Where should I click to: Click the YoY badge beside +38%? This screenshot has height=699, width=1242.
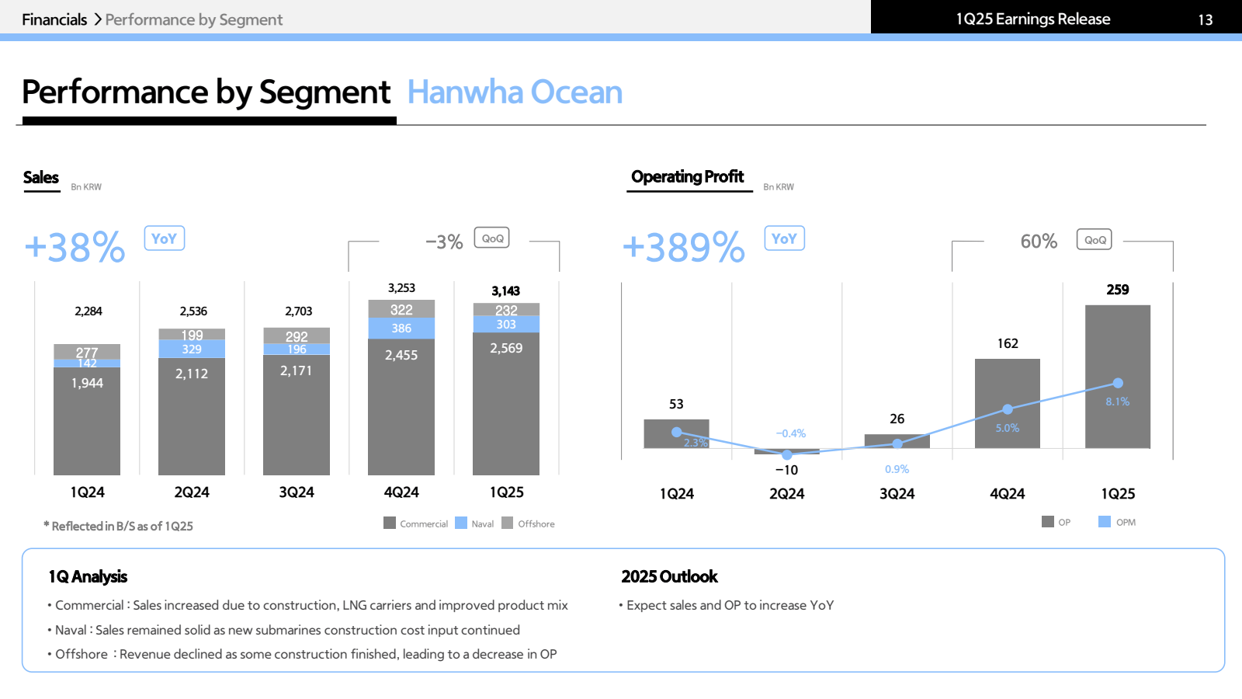pyautogui.click(x=165, y=238)
